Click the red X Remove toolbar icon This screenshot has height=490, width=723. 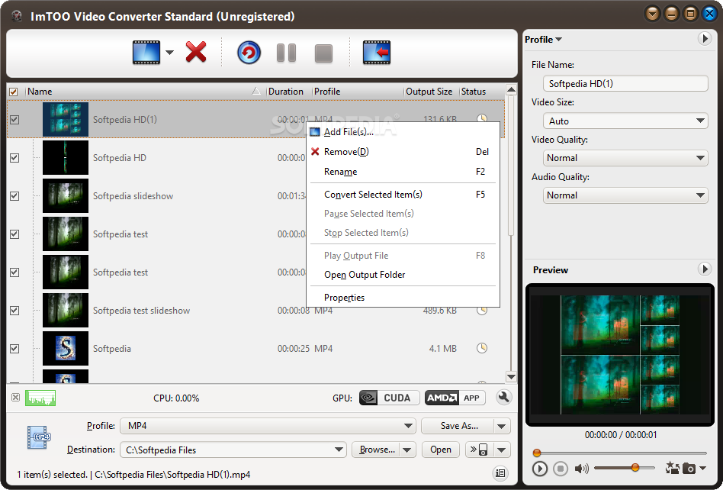(196, 52)
